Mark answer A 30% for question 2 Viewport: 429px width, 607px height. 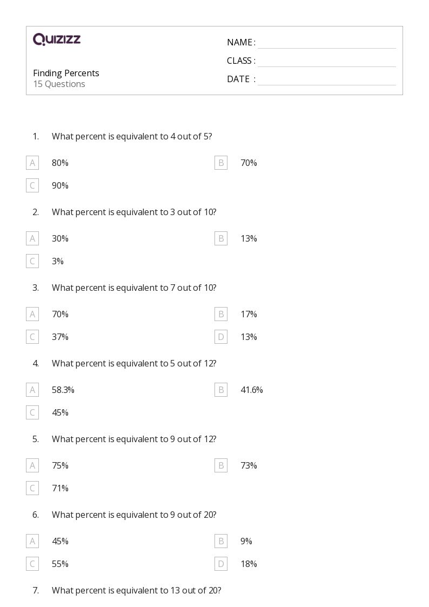(x=32, y=238)
